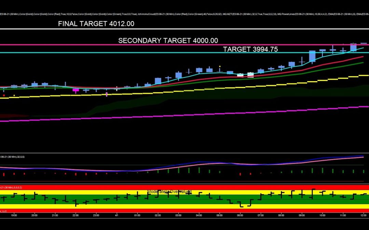
Task: Click the red histogram bar at 06:00
Action: pos(240,174)
